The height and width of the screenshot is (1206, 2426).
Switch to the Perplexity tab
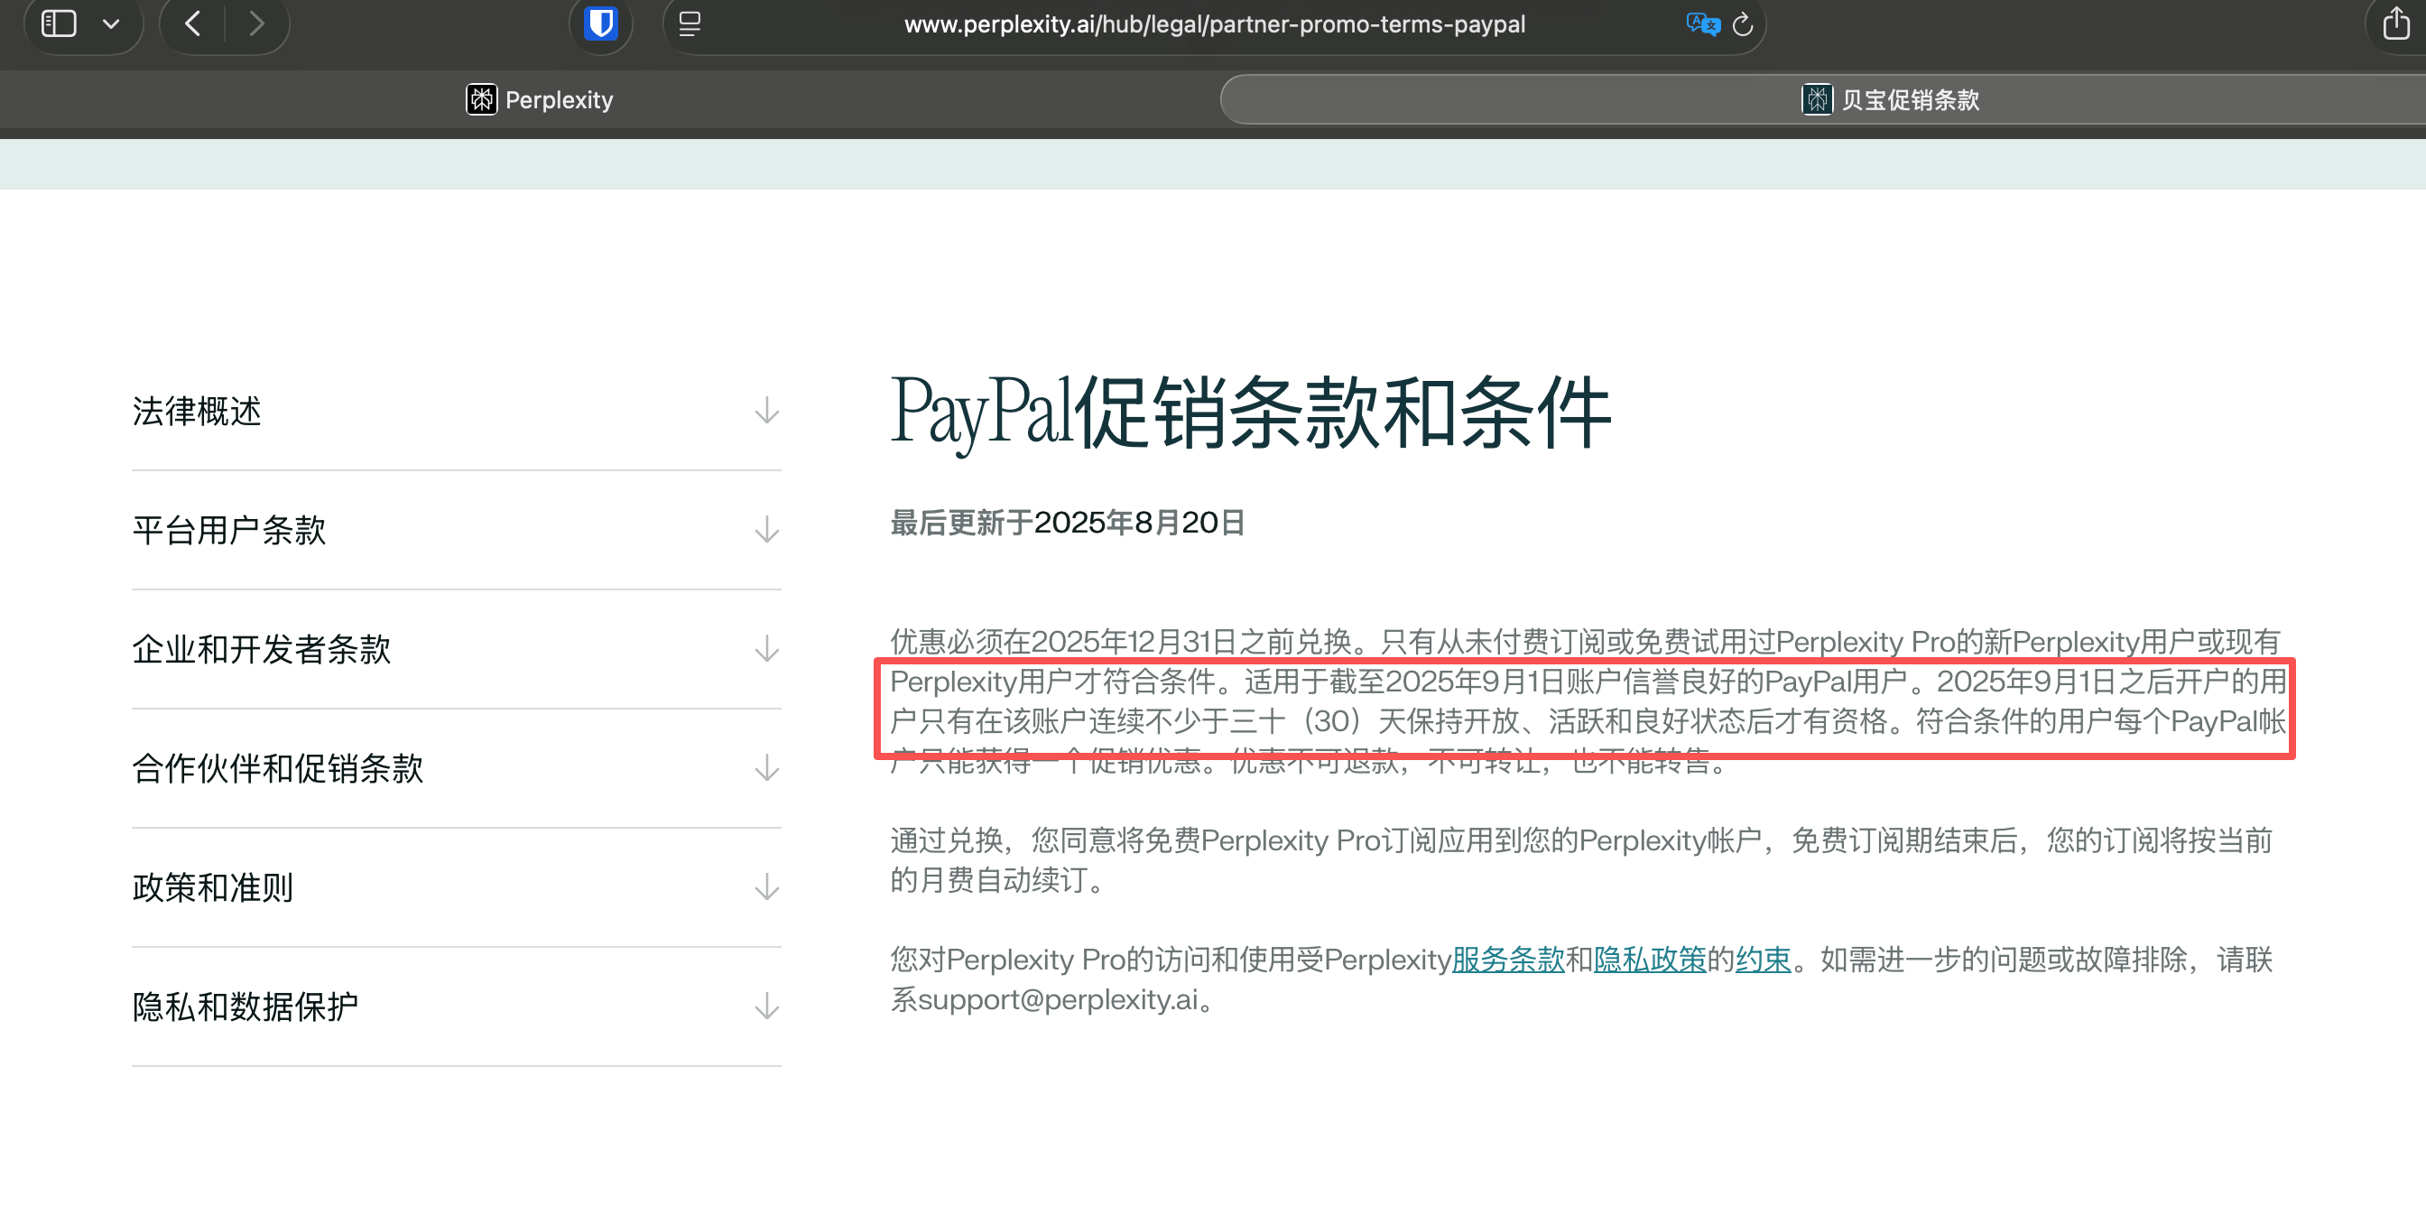[x=540, y=100]
